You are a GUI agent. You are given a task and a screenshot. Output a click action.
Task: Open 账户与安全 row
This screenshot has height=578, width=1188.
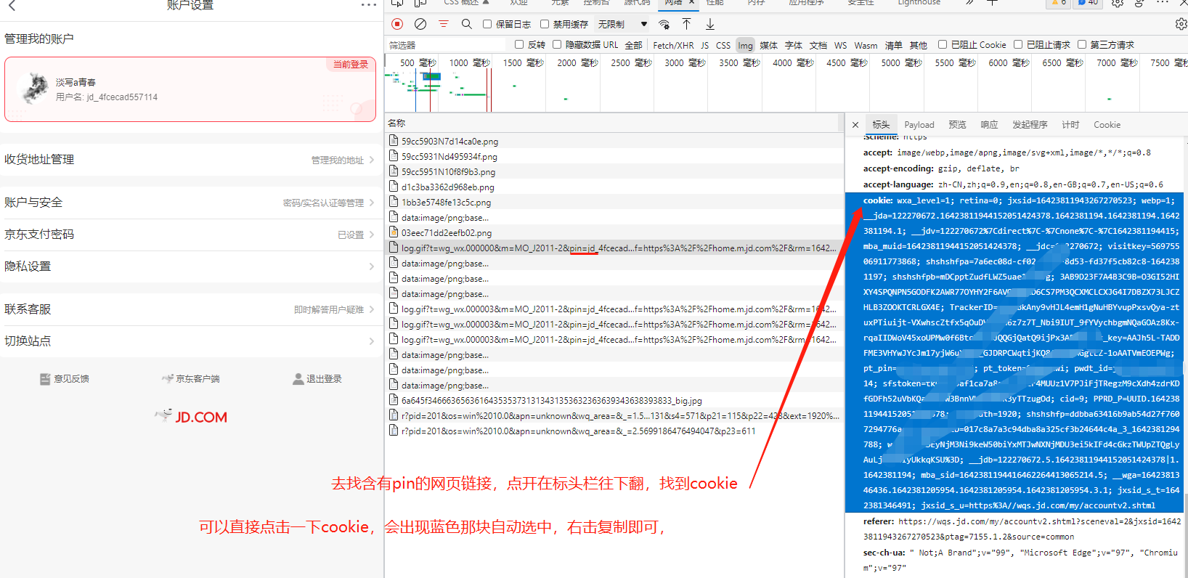[190, 203]
